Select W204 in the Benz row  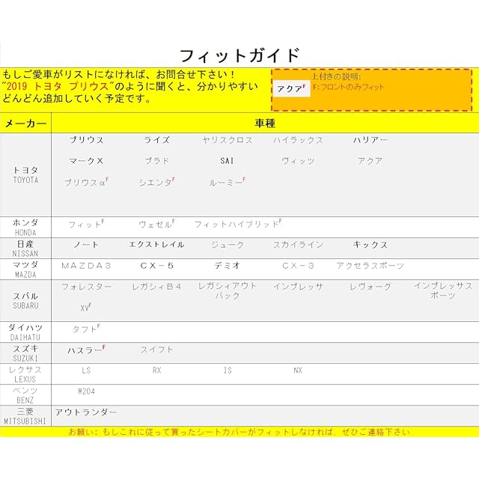87,391
